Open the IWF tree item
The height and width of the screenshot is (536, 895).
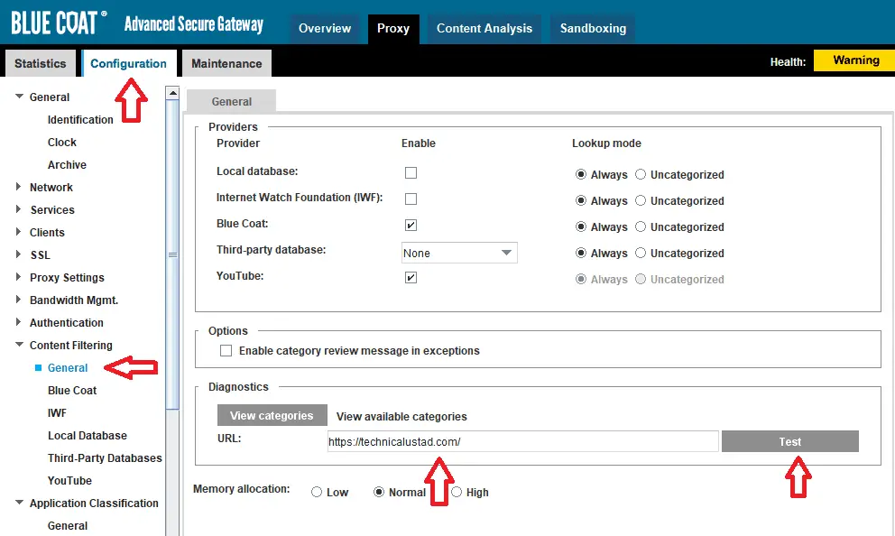[57, 413]
